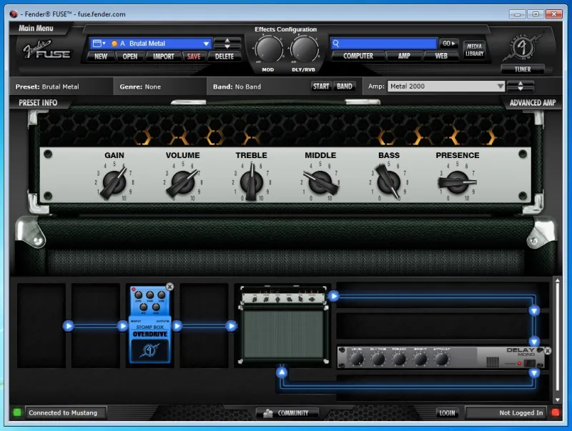Screen dimensions: 572x431
Task: Click the TREBLE knob
Action: 252,182
